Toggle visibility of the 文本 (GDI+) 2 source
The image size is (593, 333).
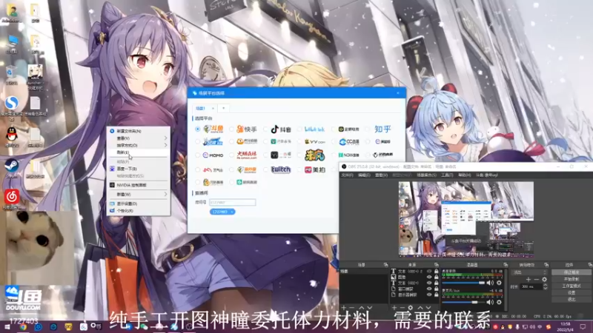[429, 271]
